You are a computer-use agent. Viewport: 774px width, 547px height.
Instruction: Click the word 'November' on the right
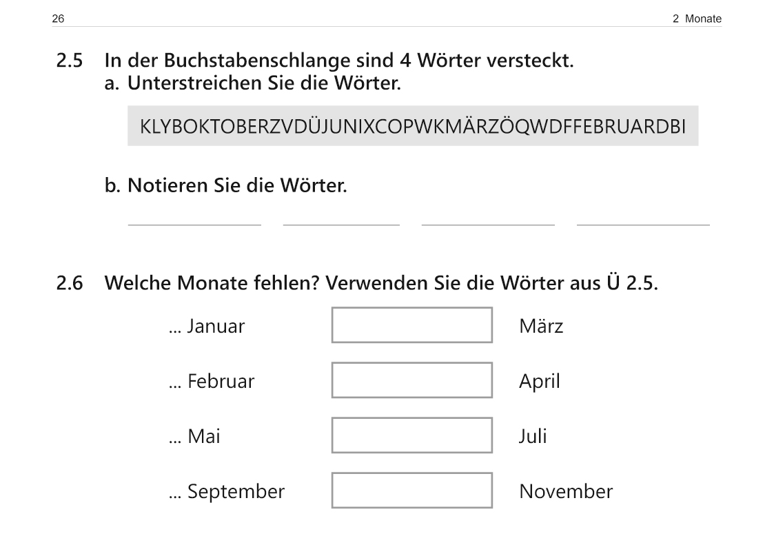(x=565, y=491)
